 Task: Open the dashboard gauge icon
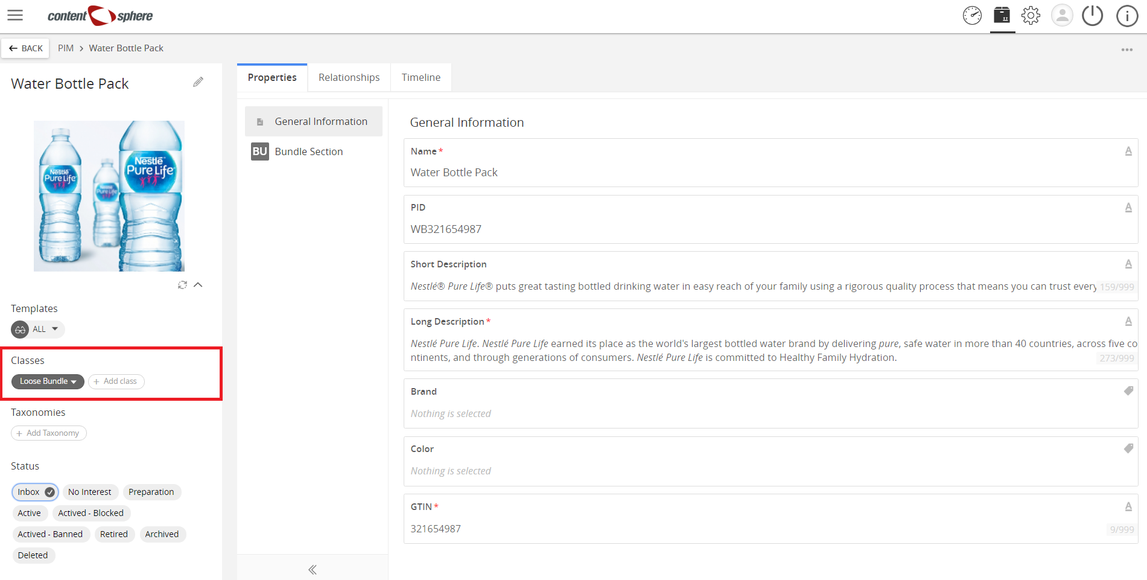tap(972, 16)
